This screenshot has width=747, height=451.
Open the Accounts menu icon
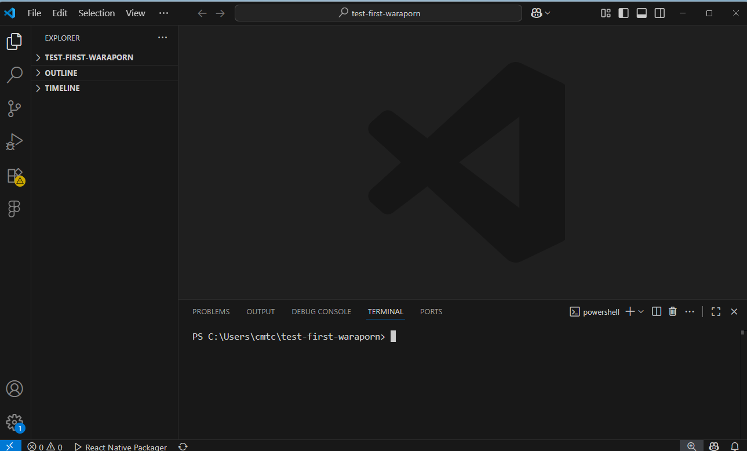click(x=14, y=388)
